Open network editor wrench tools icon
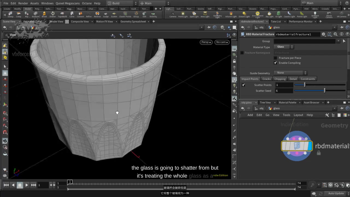 pyautogui.click(x=327, y=115)
